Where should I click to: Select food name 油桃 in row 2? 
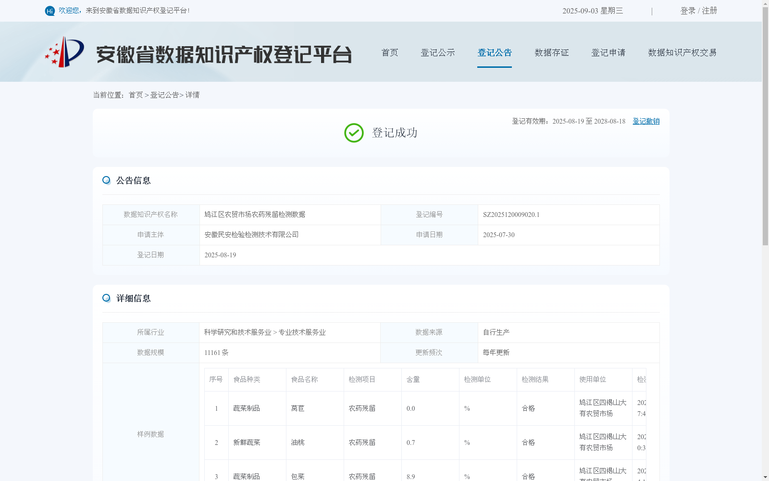click(298, 443)
